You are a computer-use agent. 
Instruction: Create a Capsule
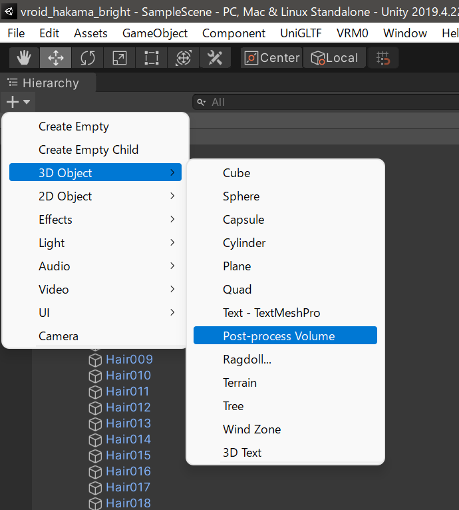coord(285,220)
